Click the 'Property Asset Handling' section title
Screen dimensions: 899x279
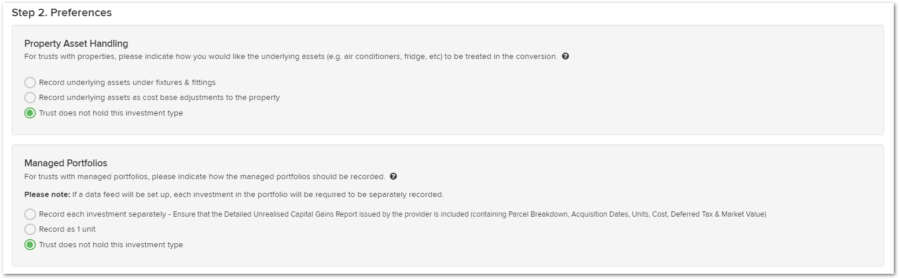pos(76,43)
